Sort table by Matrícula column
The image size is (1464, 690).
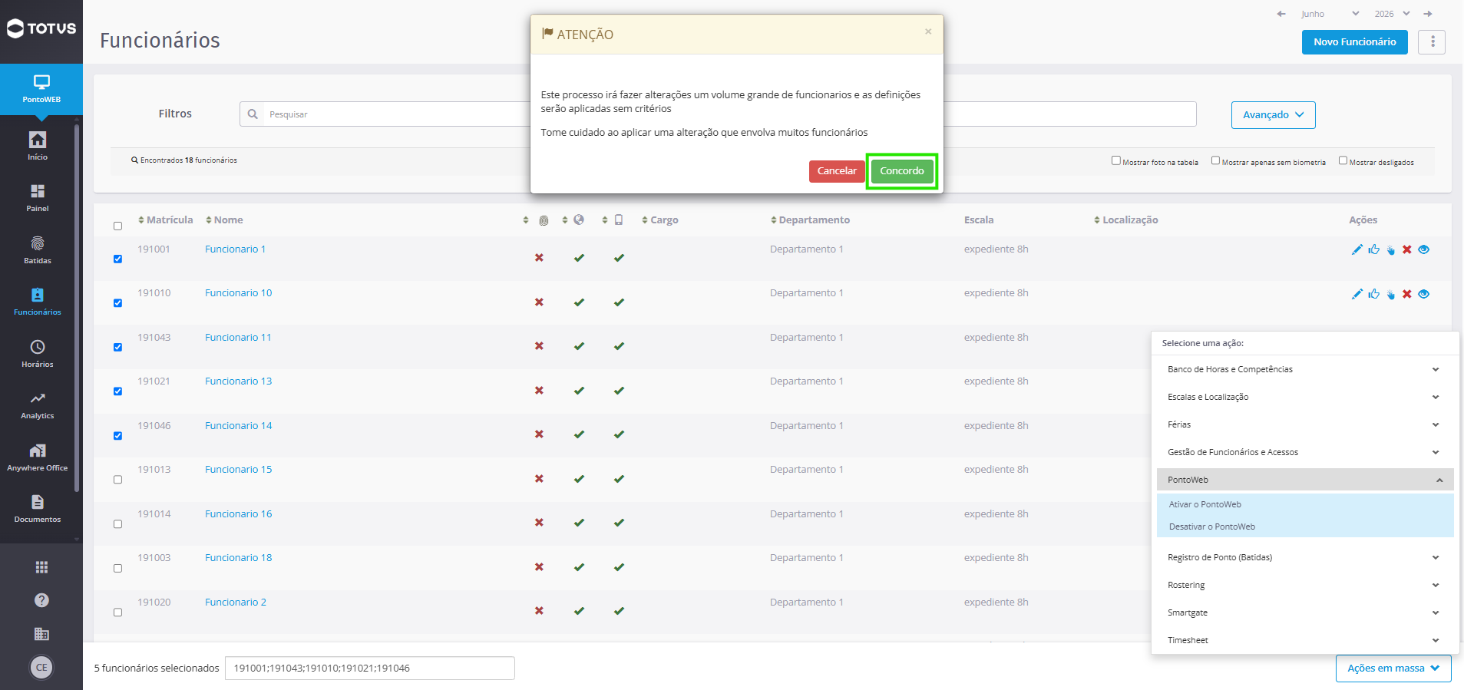165,220
